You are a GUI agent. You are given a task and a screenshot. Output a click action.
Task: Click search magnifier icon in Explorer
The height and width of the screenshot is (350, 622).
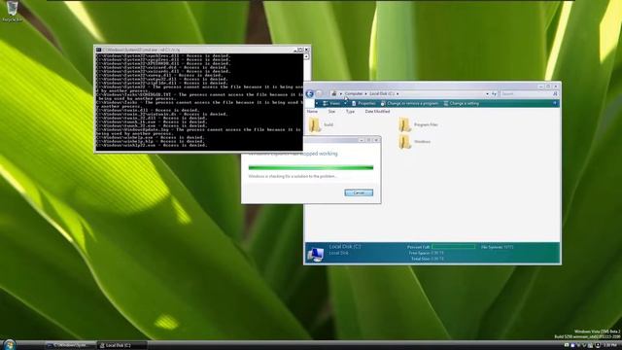coord(555,94)
